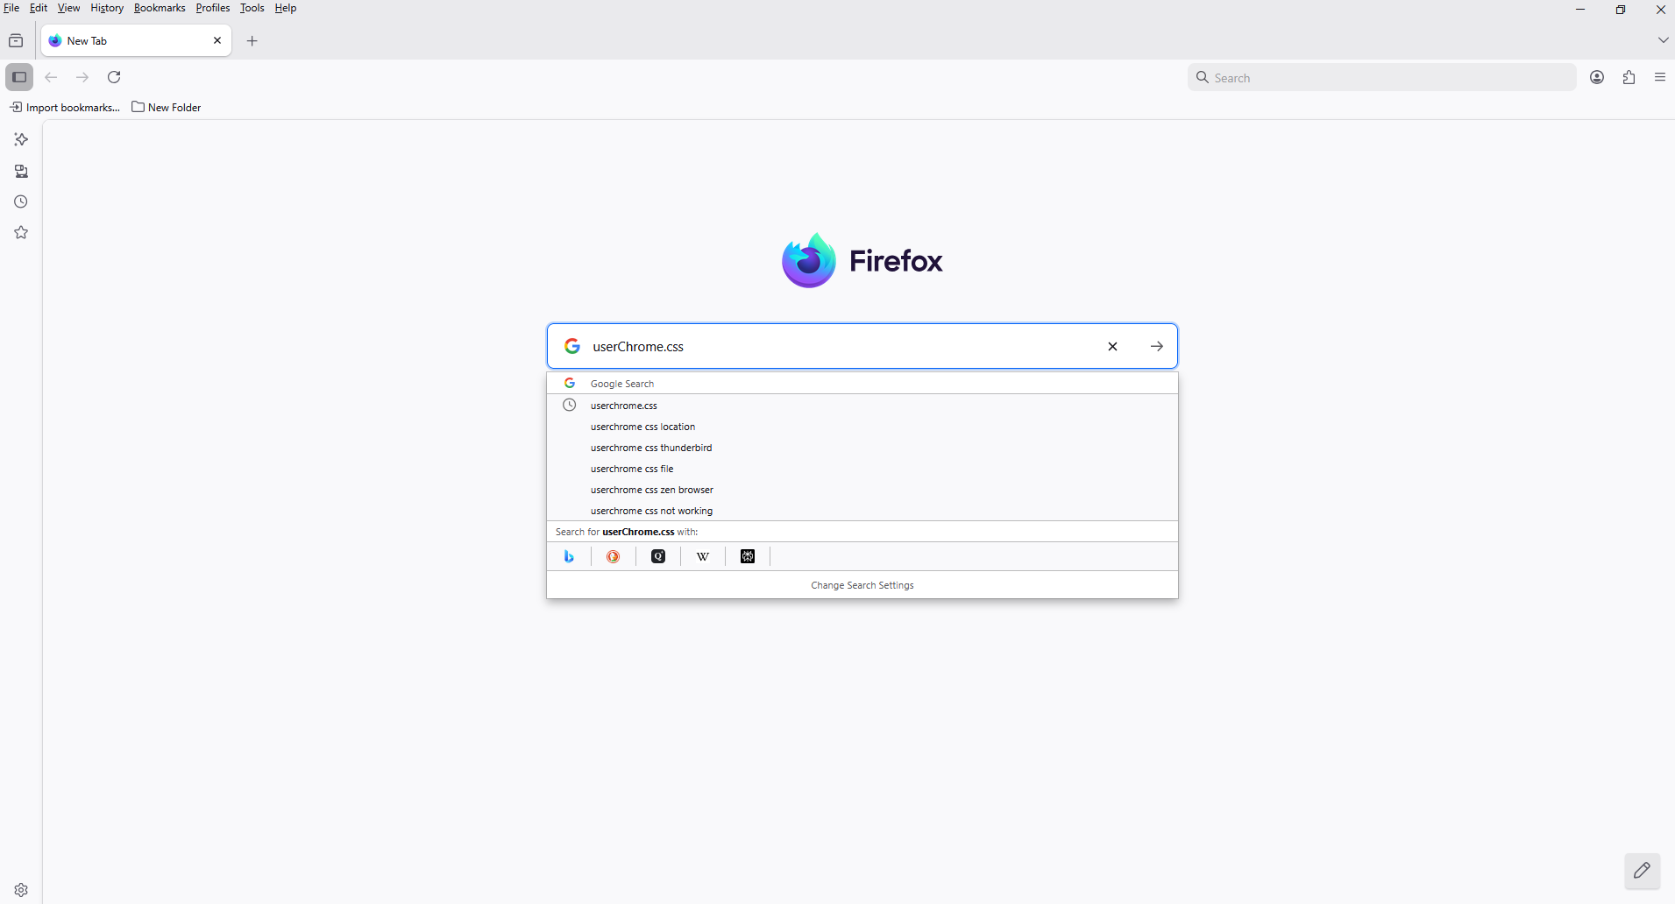Open the File menu
Image resolution: width=1675 pixels, height=904 pixels.
click(x=11, y=8)
